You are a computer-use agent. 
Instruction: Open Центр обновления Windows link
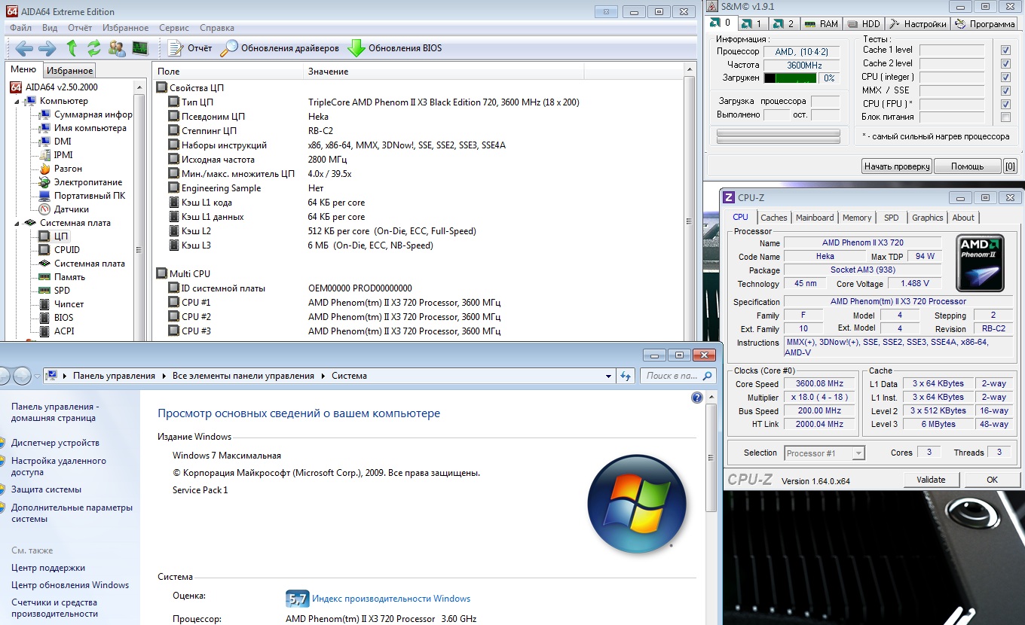(x=70, y=585)
